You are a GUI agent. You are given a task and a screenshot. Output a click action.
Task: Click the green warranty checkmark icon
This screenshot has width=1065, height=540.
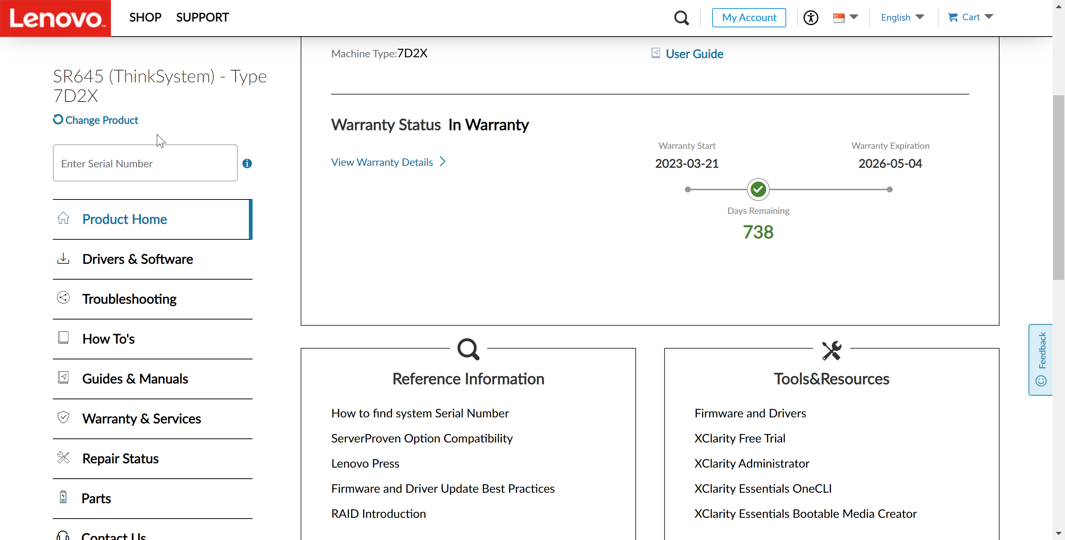[x=758, y=189]
